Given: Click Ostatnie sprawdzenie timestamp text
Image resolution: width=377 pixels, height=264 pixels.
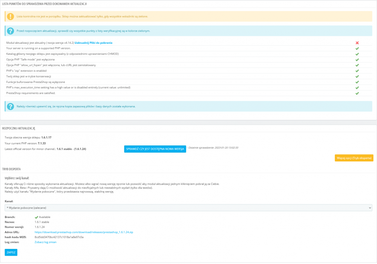Looking at the screenshot, I should (x=213, y=147).
